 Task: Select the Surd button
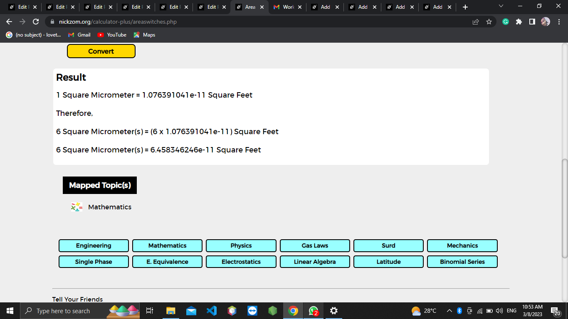[x=388, y=245]
